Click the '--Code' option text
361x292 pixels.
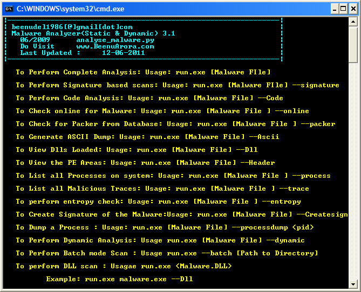click(270, 98)
